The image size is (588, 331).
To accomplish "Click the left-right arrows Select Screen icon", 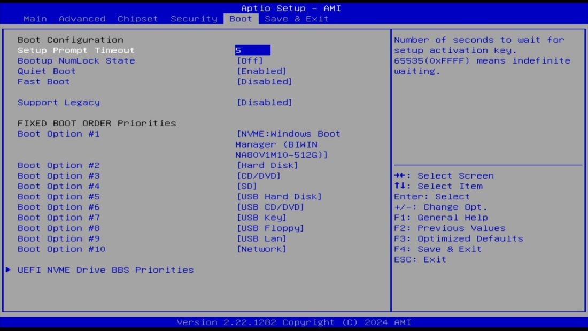I will pos(400,175).
